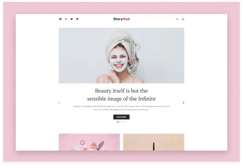This screenshot has height=166, width=243.
Task: Open the face mask hero image
Action: [121, 55]
